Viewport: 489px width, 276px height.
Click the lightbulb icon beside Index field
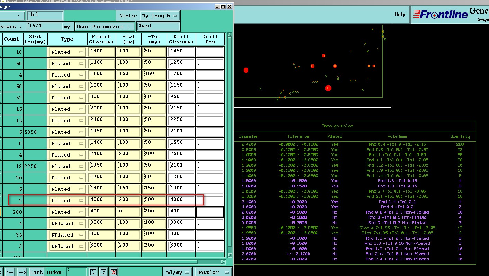tap(93, 272)
